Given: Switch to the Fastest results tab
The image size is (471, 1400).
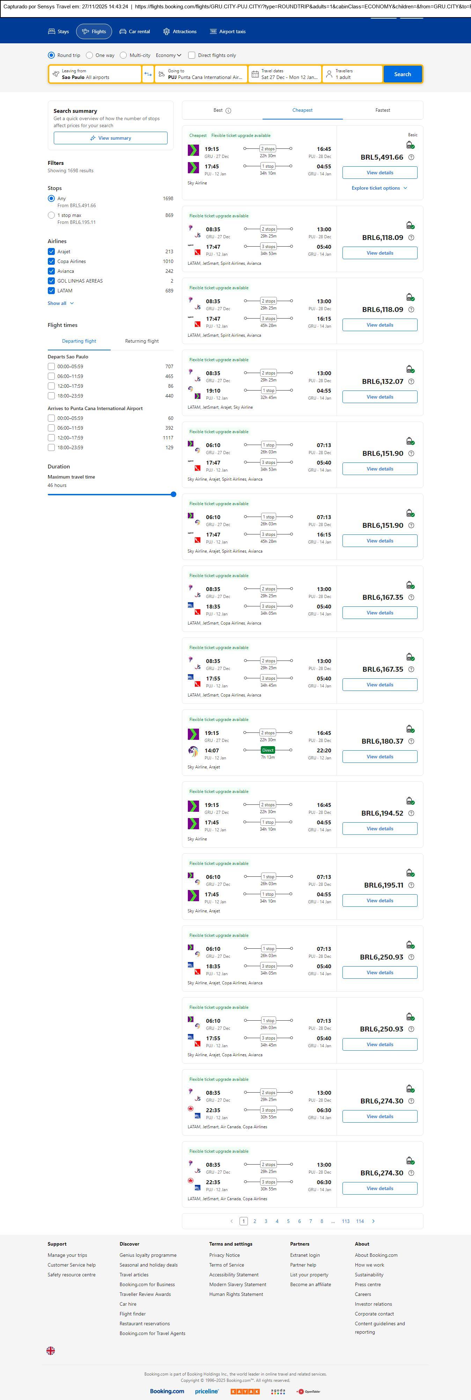Looking at the screenshot, I should 382,110.
